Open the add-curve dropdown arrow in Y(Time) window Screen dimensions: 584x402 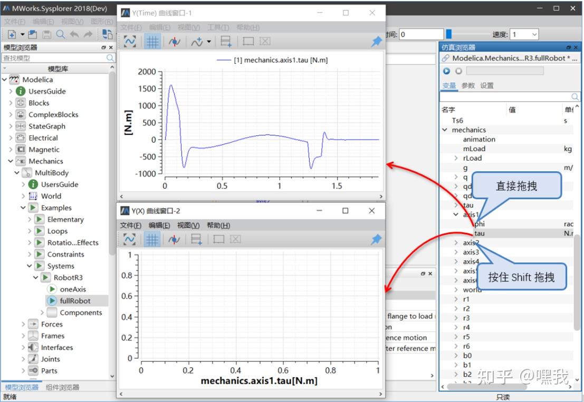208,42
